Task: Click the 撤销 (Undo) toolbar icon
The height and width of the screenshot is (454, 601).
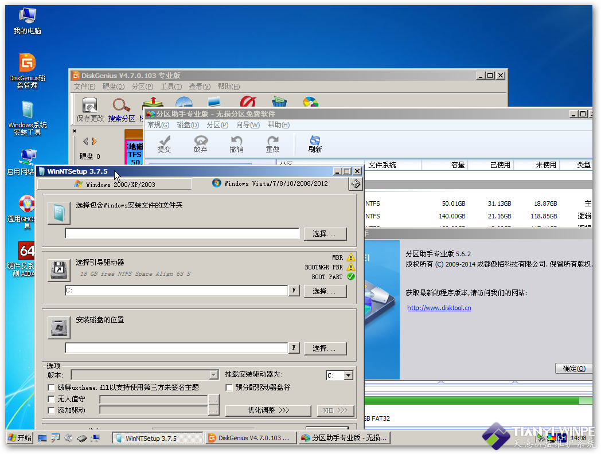Action: [236, 144]
